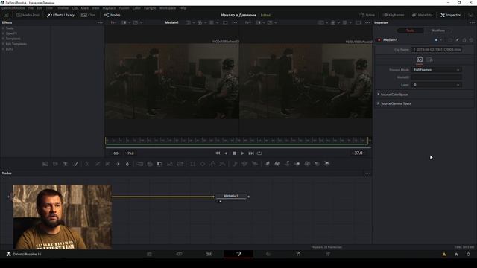Open the Edit page icon
477x268 pixels.
[209, 254]
